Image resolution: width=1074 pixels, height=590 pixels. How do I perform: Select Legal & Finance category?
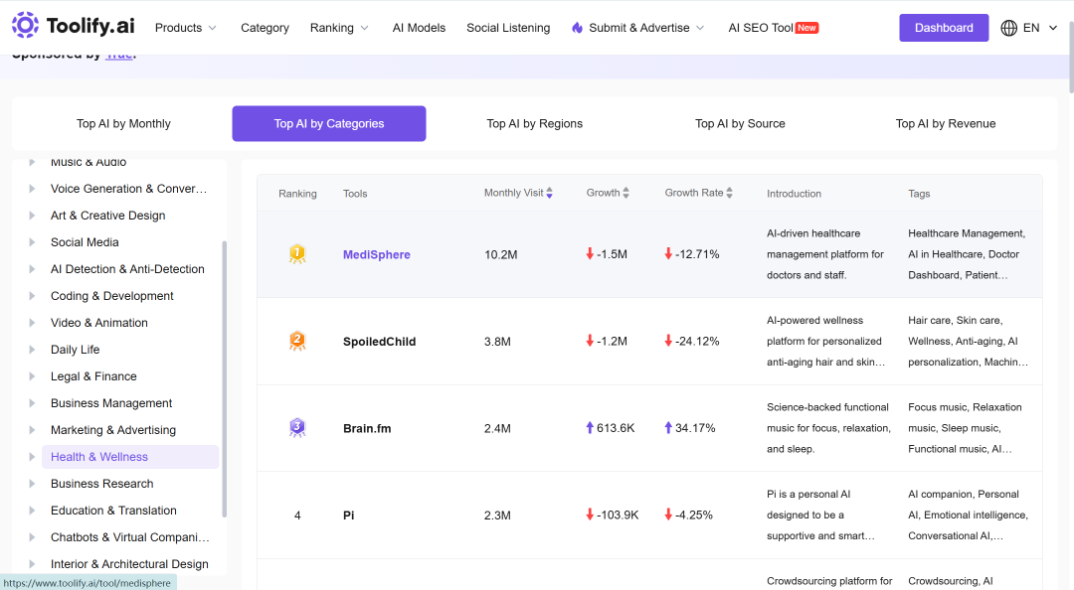(x=93, y=375)
